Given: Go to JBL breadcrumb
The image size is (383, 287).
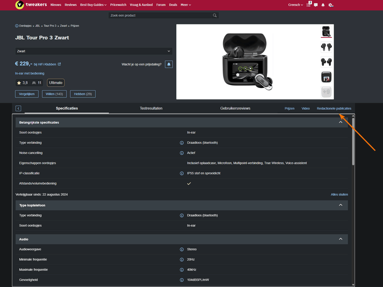Looking at the screenshot, I should pyautogui.click(x=38, y=26).
